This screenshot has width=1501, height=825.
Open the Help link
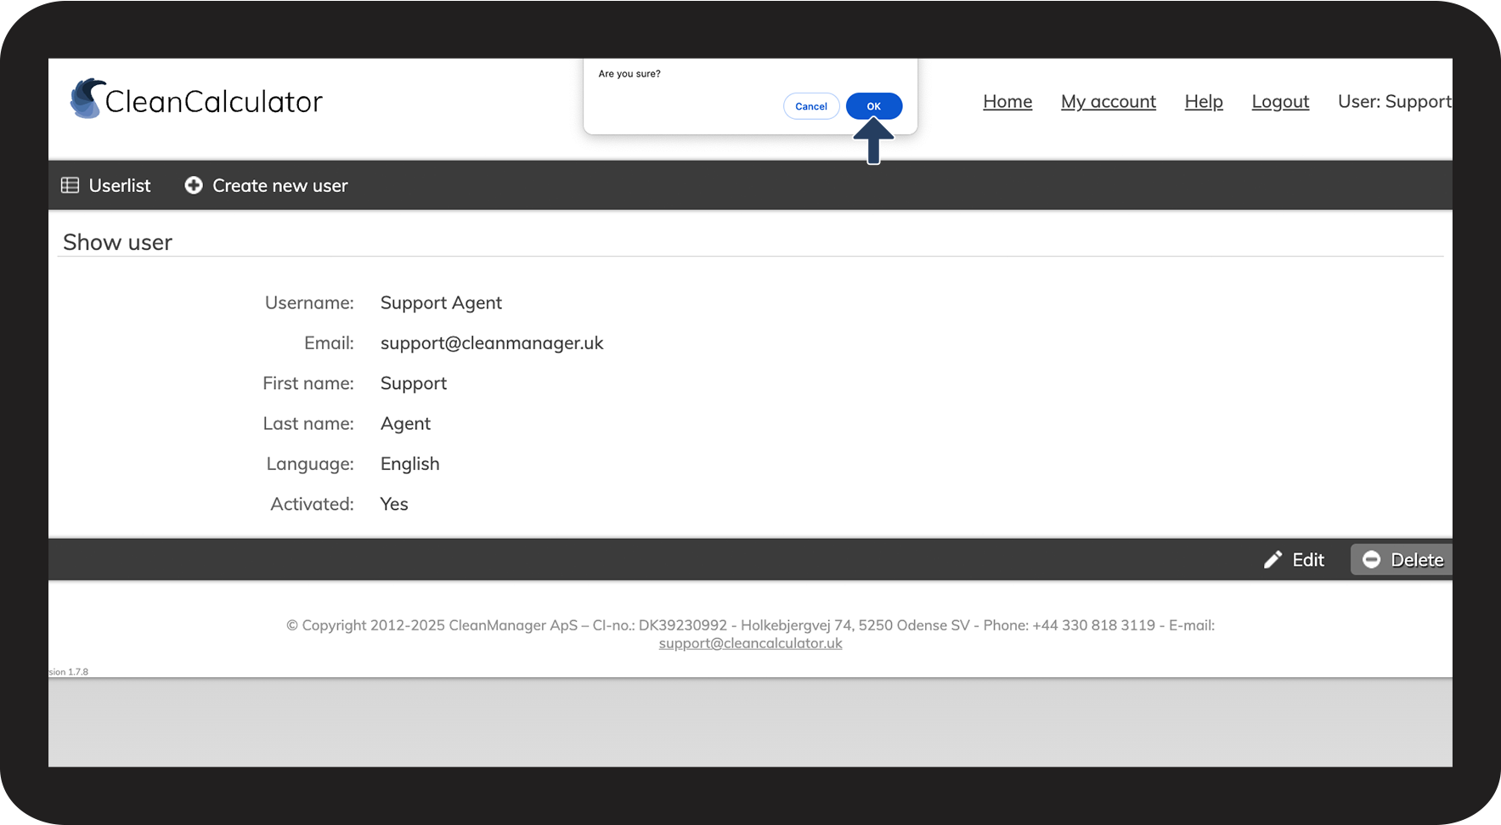point(1204,102)
